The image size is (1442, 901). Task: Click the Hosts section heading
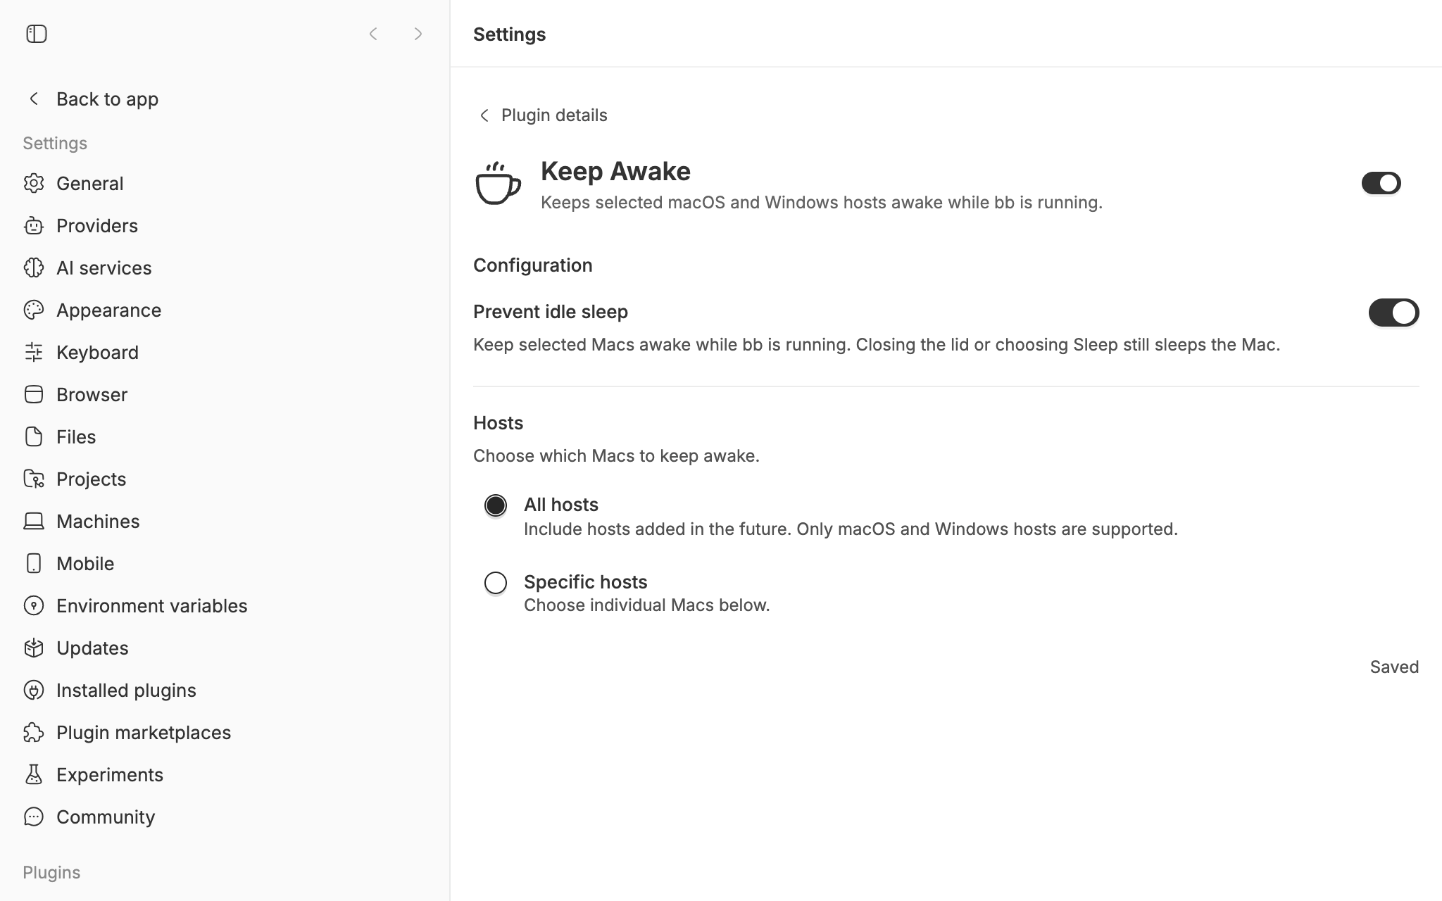[498, 422]
